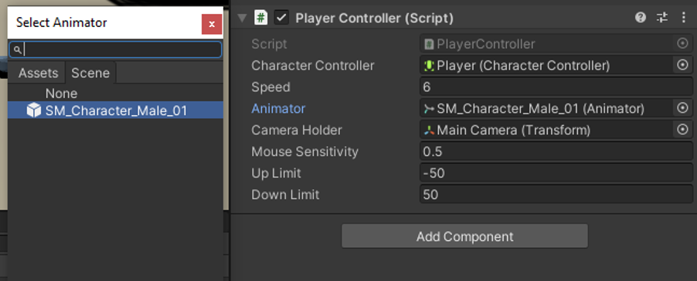The height and width of the screenshot is (281, 697).
Task: Open the Character Controller object picker
Action: 682,66
